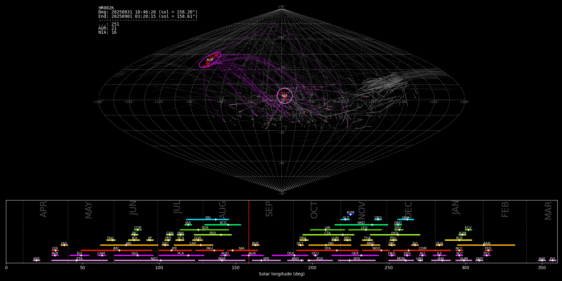Click the End: 20250901 03:28:15 line
Image resolution: width=562 pixels, height=281 pixels.
click(x=148, y=16)
